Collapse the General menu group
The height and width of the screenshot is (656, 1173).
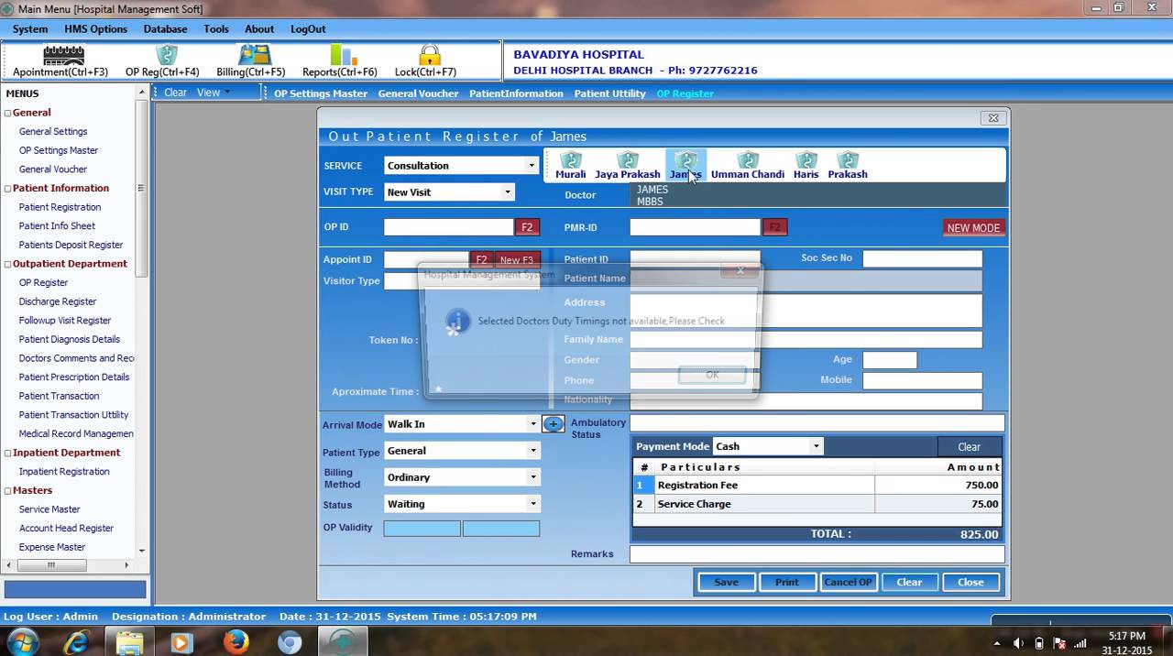[x=8, y=114]
